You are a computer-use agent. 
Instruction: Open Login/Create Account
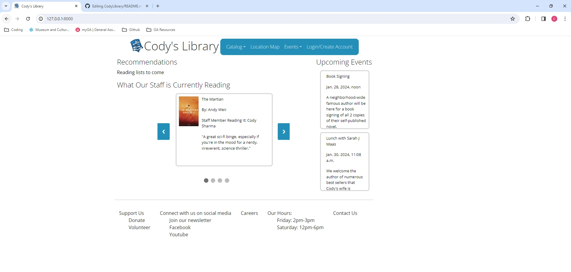(x=330, y=47)
